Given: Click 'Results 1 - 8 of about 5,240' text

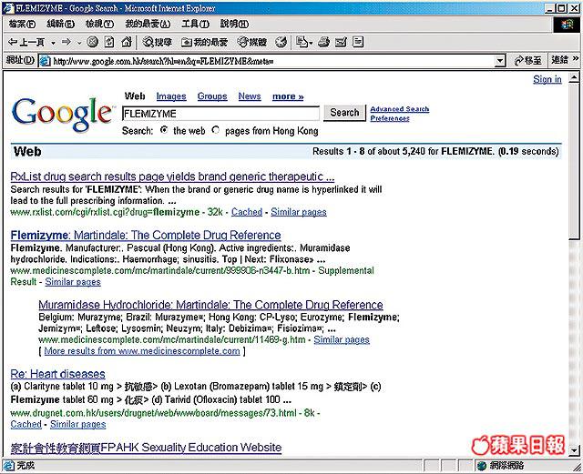Looking at the screenshot, I should click(x=369, y=152).
